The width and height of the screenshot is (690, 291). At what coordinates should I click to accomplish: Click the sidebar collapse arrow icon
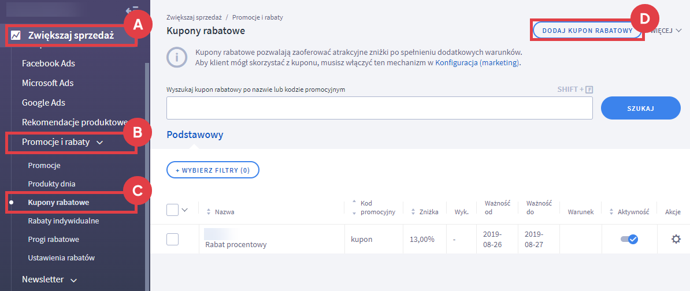coord(132,10)
